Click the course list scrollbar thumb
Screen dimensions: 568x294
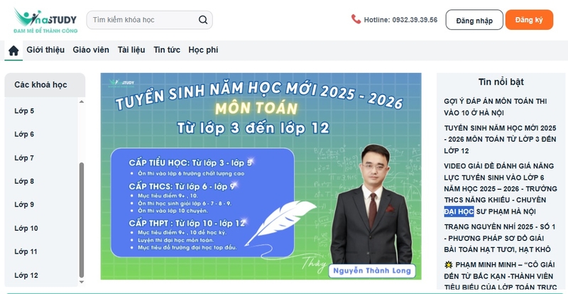82,219
